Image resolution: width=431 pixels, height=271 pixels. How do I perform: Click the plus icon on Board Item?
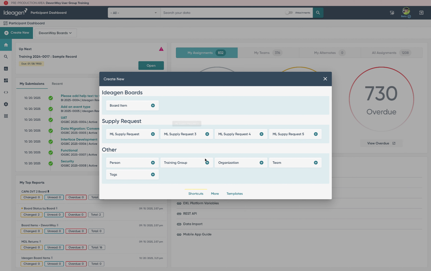(x=153, y=106)
